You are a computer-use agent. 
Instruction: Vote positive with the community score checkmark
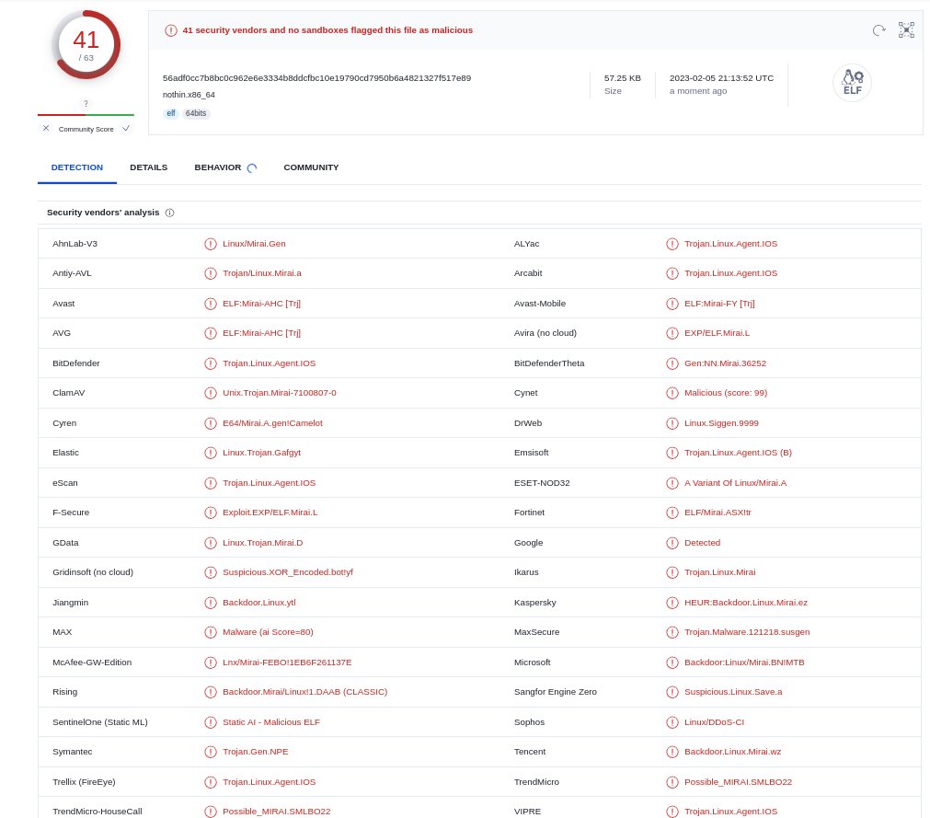pyautogui.click(x=126, y=129)
